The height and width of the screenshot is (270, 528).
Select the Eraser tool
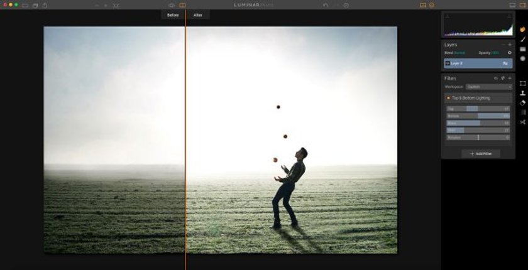pyautogui.click(x=522, y=103)
